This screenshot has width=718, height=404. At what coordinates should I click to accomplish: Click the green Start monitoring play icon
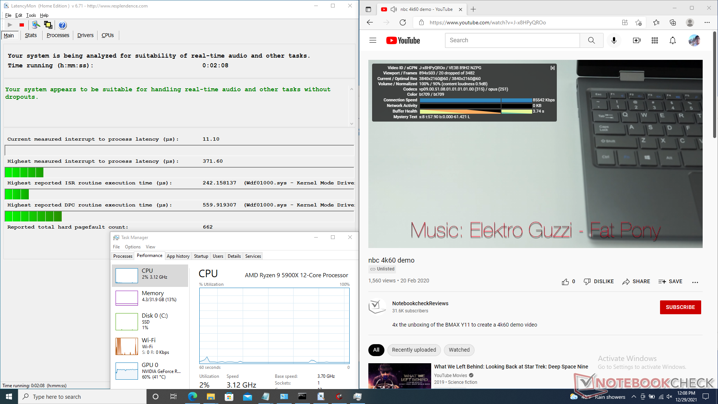pos(10,25)
